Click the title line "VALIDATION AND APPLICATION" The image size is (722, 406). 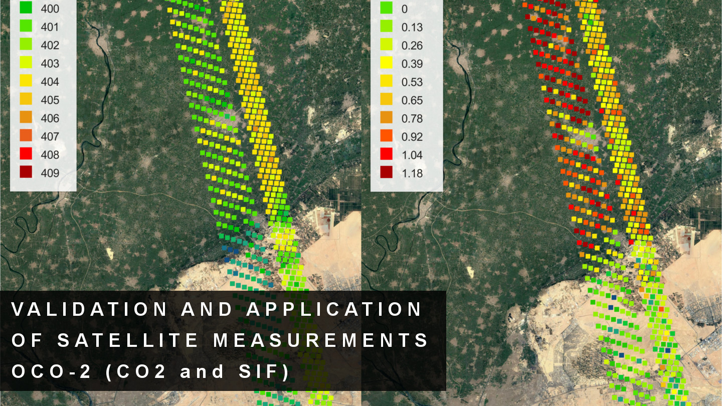pos(217,309)
